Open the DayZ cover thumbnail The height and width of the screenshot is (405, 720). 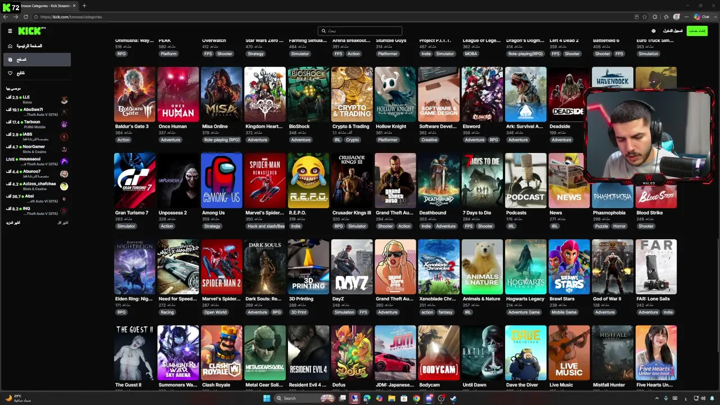(x=352, y=267)
